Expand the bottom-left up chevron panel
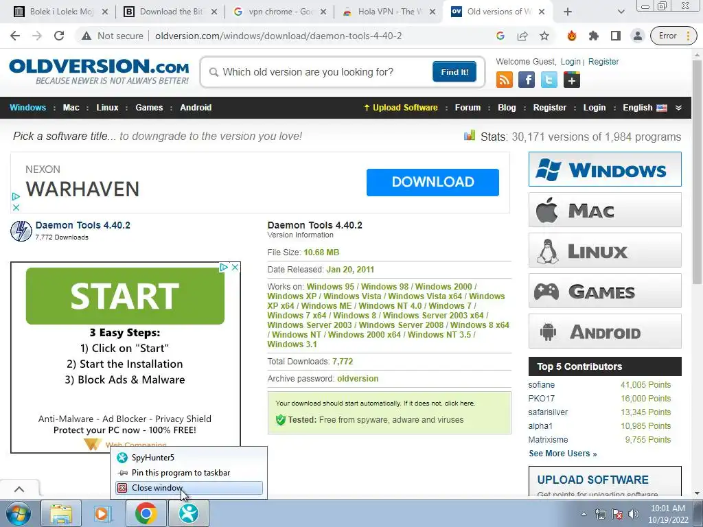The height and width of the screenshot is (527, 703). pos(19,489)
